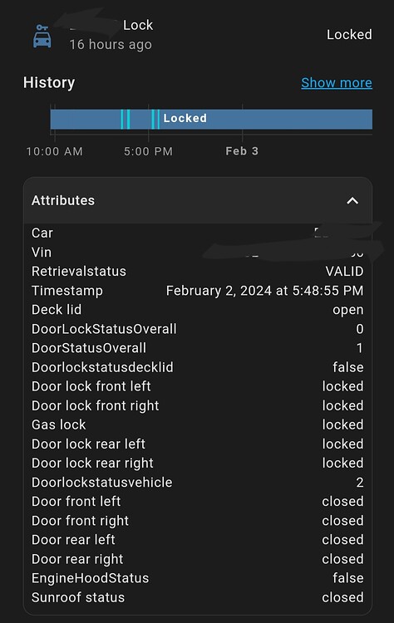The width and height of the screenshot is (394, 623).
Task: Click the Attributes header label
Action: (x=63, y=201)
